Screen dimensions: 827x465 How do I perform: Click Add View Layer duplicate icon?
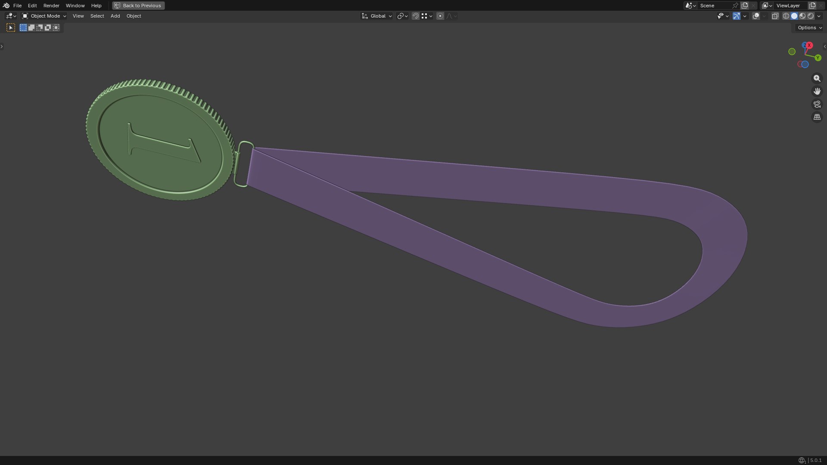point(812,6)
